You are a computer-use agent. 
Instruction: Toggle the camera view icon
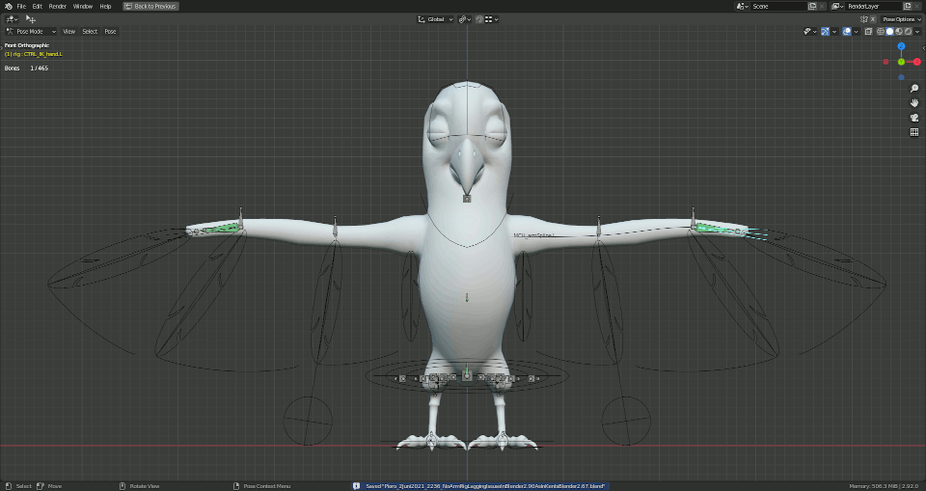(914, 118)
